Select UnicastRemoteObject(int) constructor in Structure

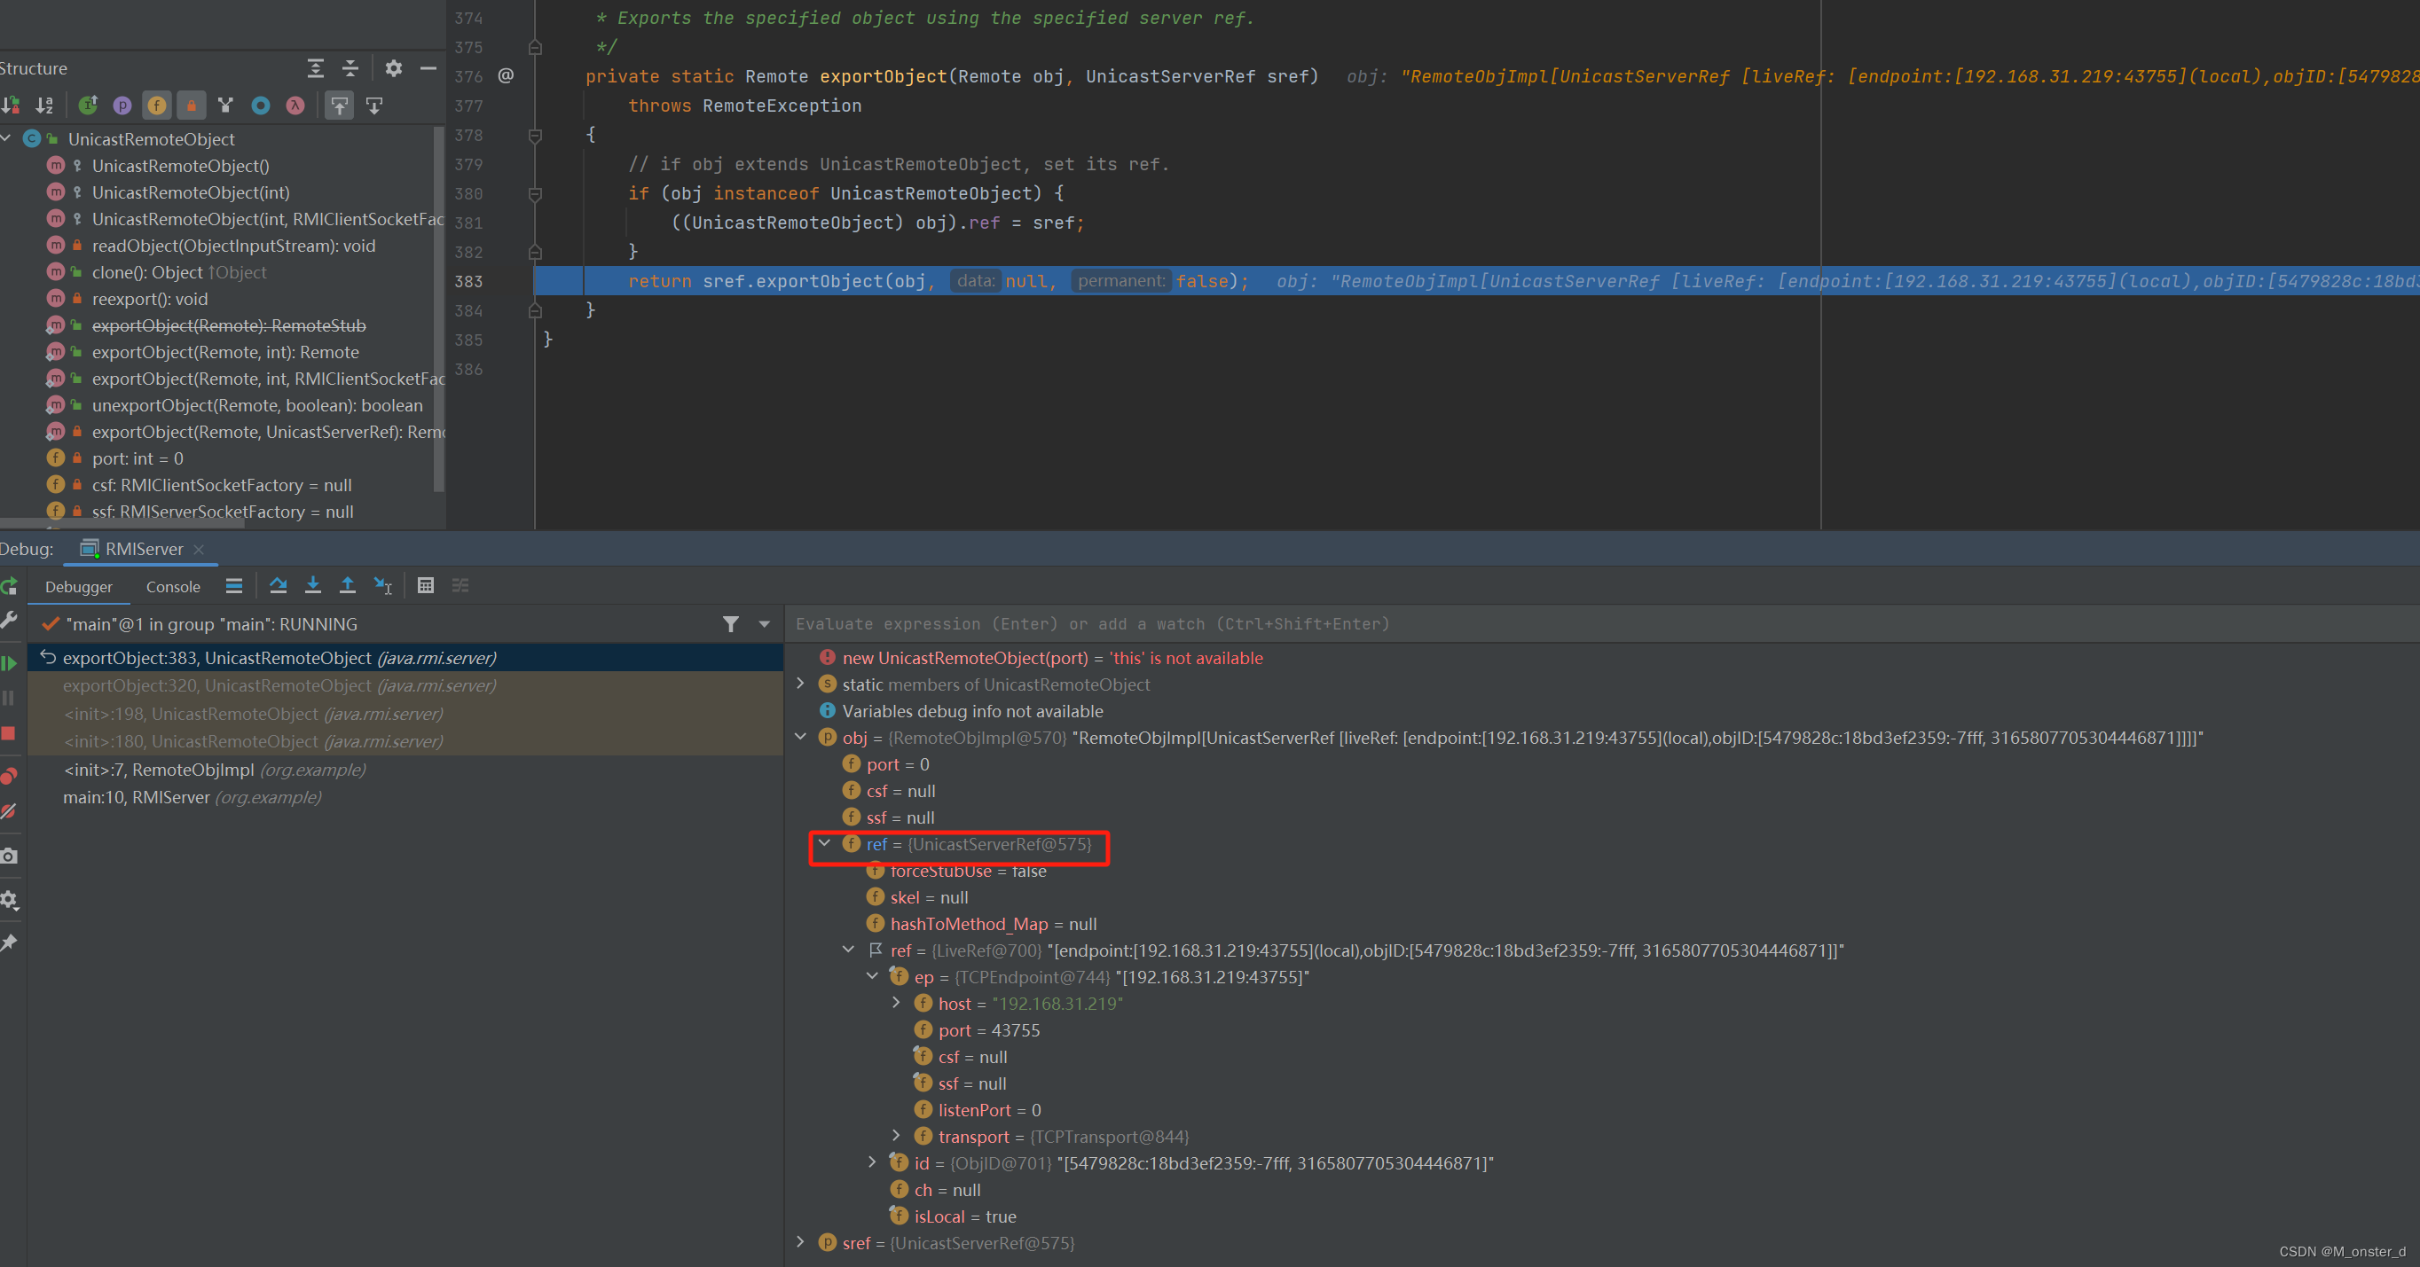pyautogui.click(x=191, y=192)
